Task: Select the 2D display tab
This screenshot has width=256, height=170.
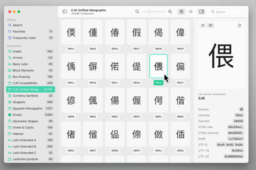Action: click(x=203, y=25)
